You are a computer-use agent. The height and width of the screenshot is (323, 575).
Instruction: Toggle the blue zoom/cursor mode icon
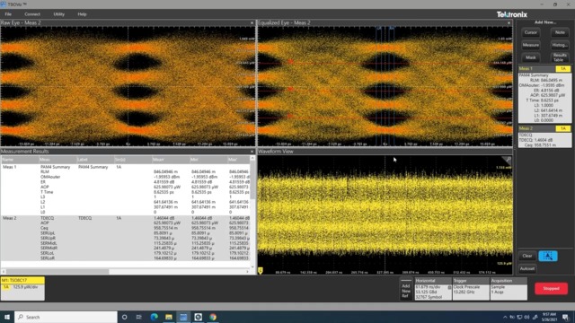point(548,256)
